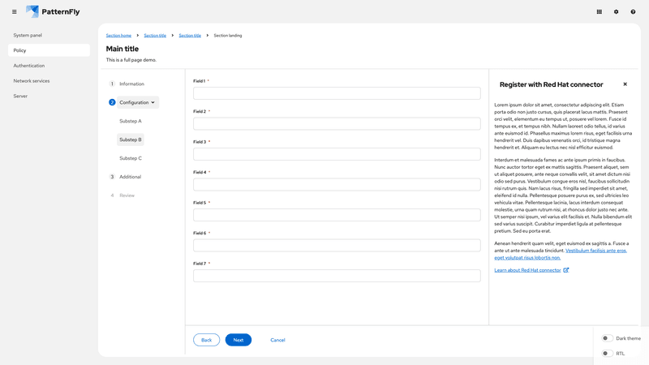Click the PatternFly logo
This screenshot has width=649, height=365.
coord(53,11)
